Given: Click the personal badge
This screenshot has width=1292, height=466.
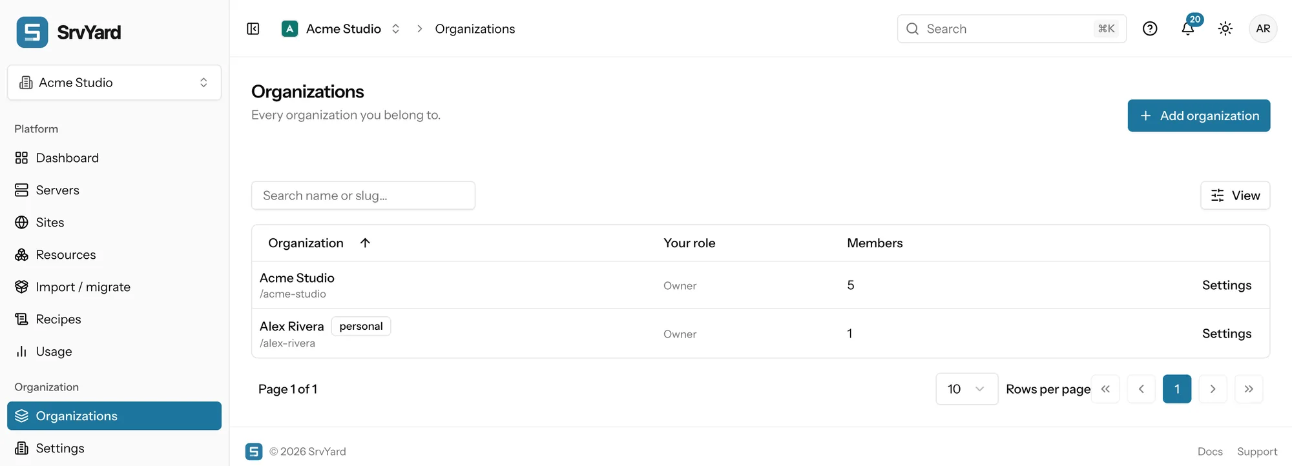Looking at the screenshot, I should (x=361, y=326).
